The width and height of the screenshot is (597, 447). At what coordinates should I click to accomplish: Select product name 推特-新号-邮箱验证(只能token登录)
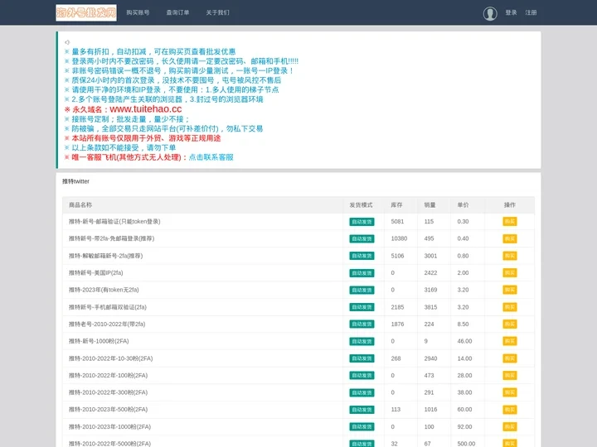[114, 222]
